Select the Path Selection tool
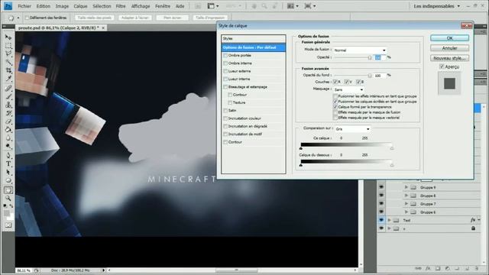Viewport: 489px width, 275px height. 8,172
